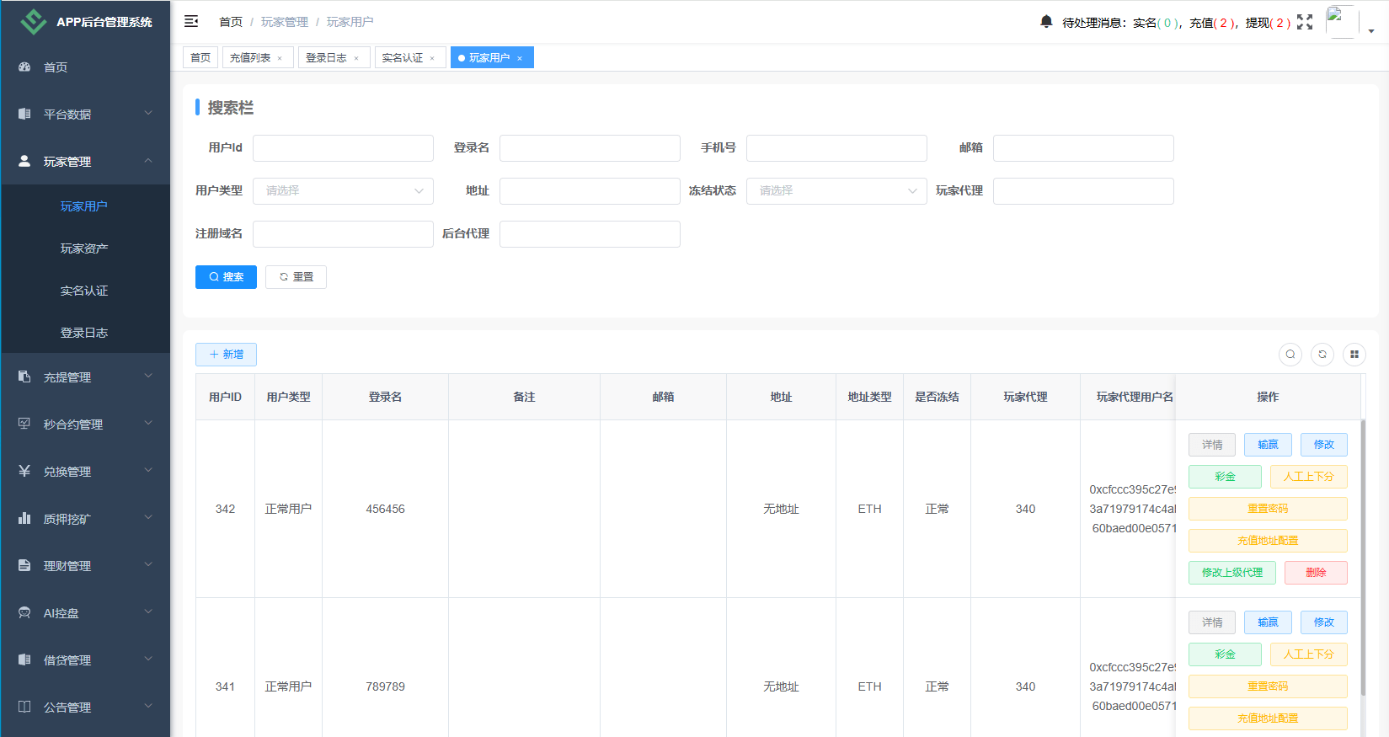Close the 实名认证 tab
The width and height of the screenshot is (1389, 737).
point(432,58)
